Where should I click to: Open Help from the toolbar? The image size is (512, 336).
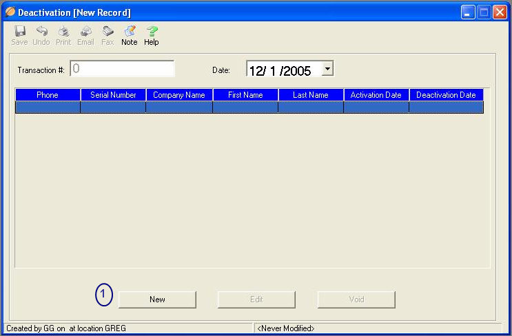152,36
